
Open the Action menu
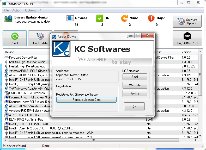(17, 10)
